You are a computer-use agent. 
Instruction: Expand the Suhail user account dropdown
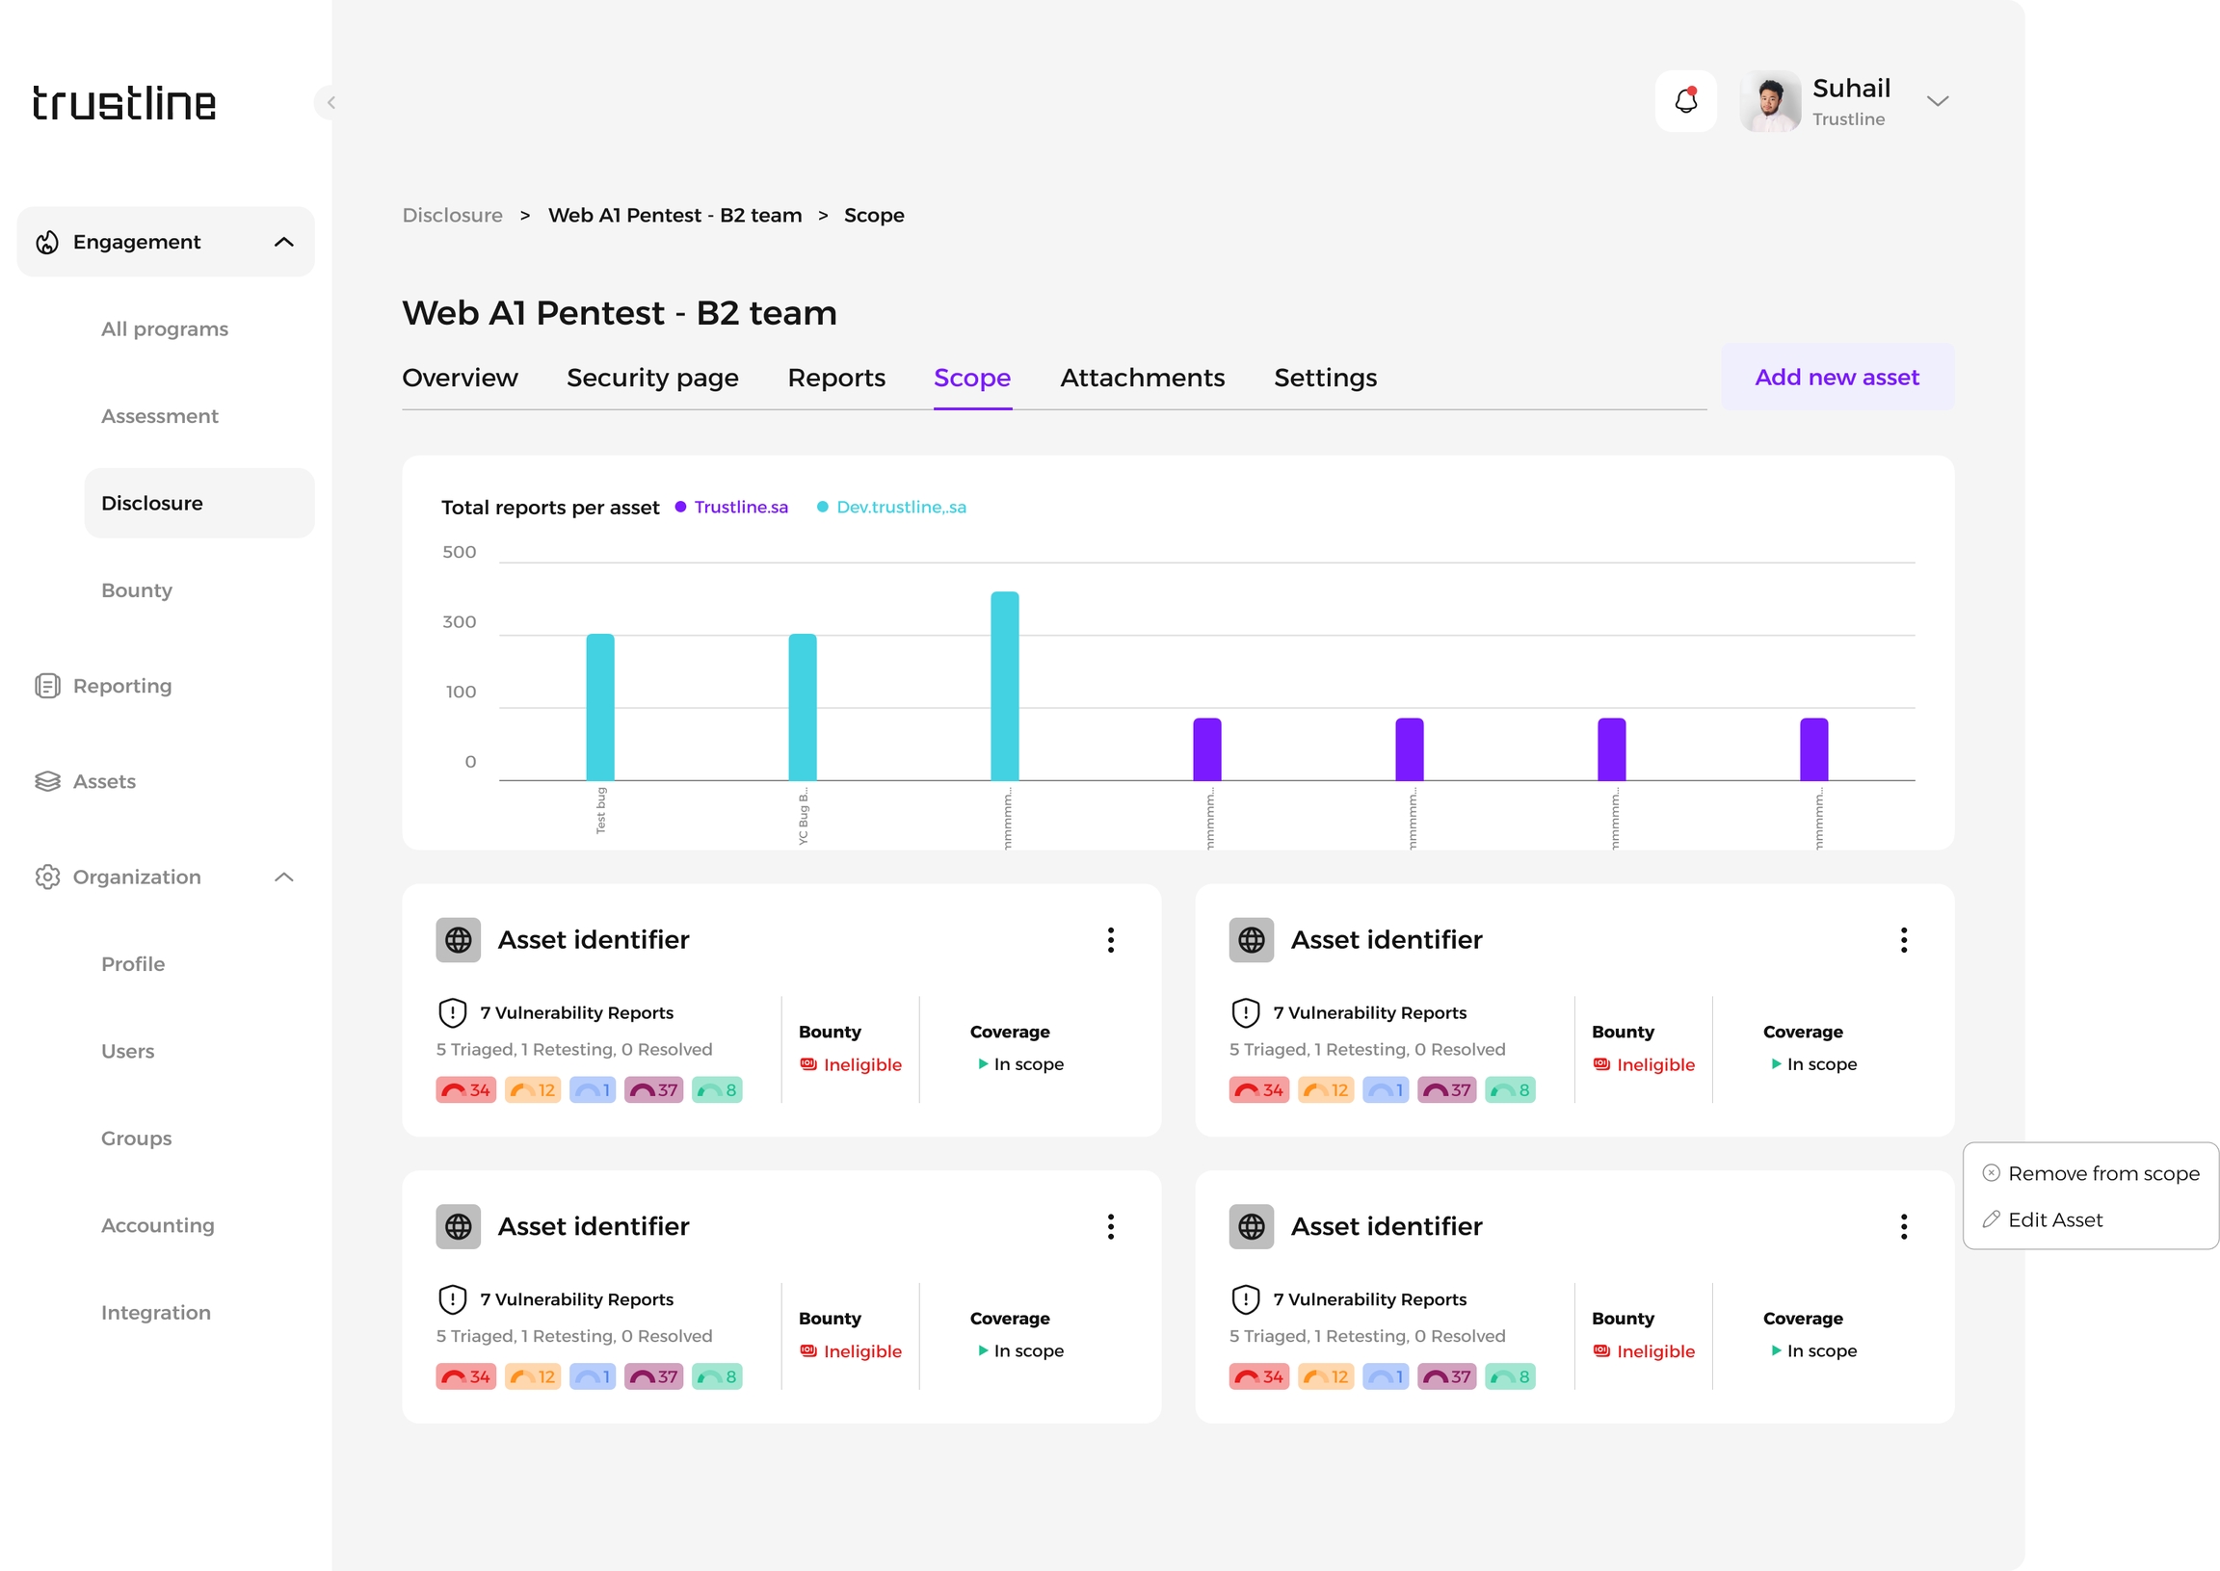click(1937, 100)
